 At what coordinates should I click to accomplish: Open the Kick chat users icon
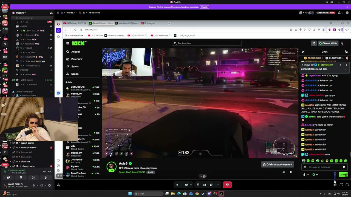(x=346, y=52)
